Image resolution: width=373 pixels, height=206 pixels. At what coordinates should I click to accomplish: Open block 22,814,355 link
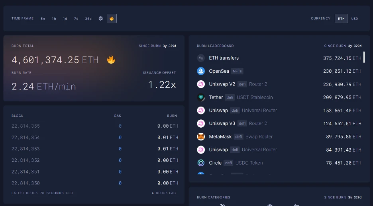[x=26, y=126]
